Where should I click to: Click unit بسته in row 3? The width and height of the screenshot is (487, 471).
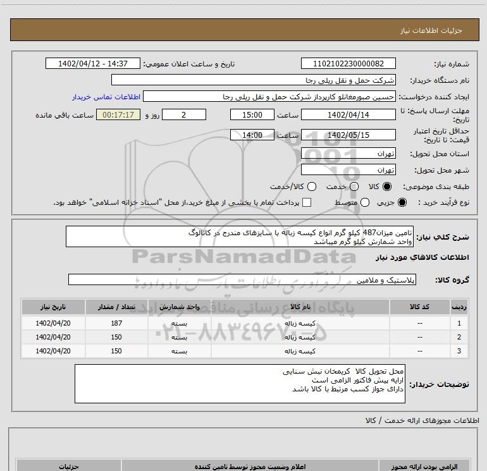[180, 351]
